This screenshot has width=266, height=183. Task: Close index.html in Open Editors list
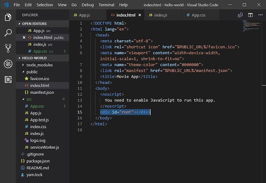pyautogui.click(x=24, y=37)
